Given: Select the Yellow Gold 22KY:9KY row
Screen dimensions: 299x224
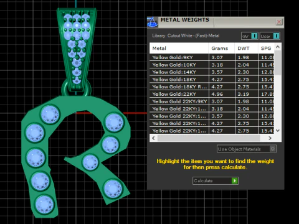Looking at the screenshot, I should [x=212, y=101].
